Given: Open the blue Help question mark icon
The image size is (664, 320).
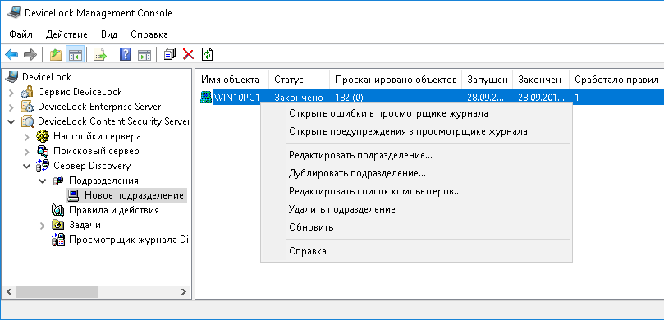Looking at the screenshot, I should [x=125, y=54].
